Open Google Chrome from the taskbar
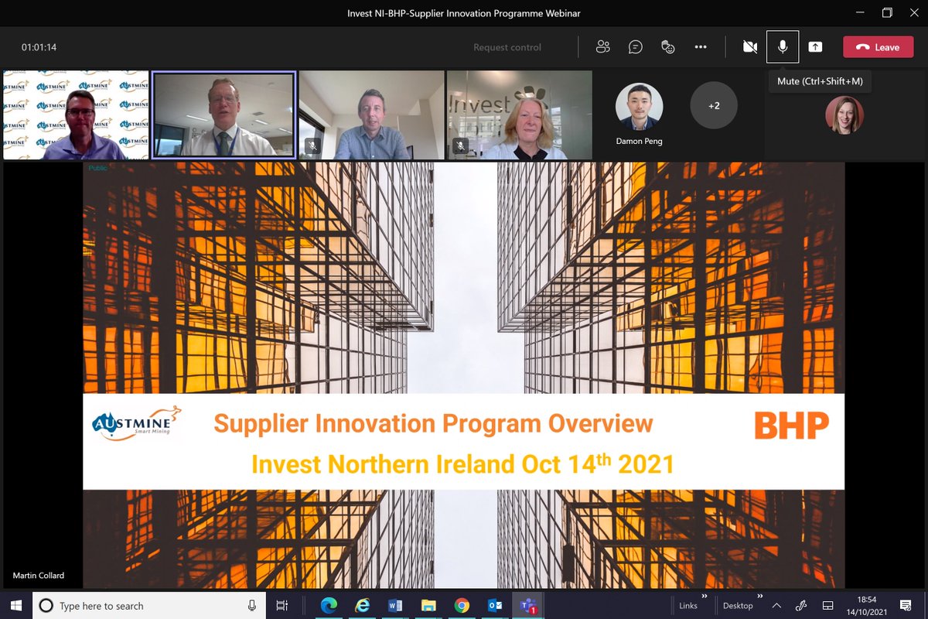Image resolution: width=928 pixels, height=619 pixels. click(x=462, y=604)
